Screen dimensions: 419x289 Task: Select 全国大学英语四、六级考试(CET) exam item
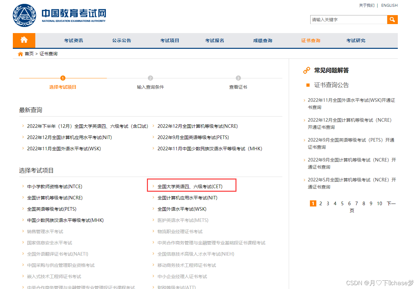(x=190, y=187)
